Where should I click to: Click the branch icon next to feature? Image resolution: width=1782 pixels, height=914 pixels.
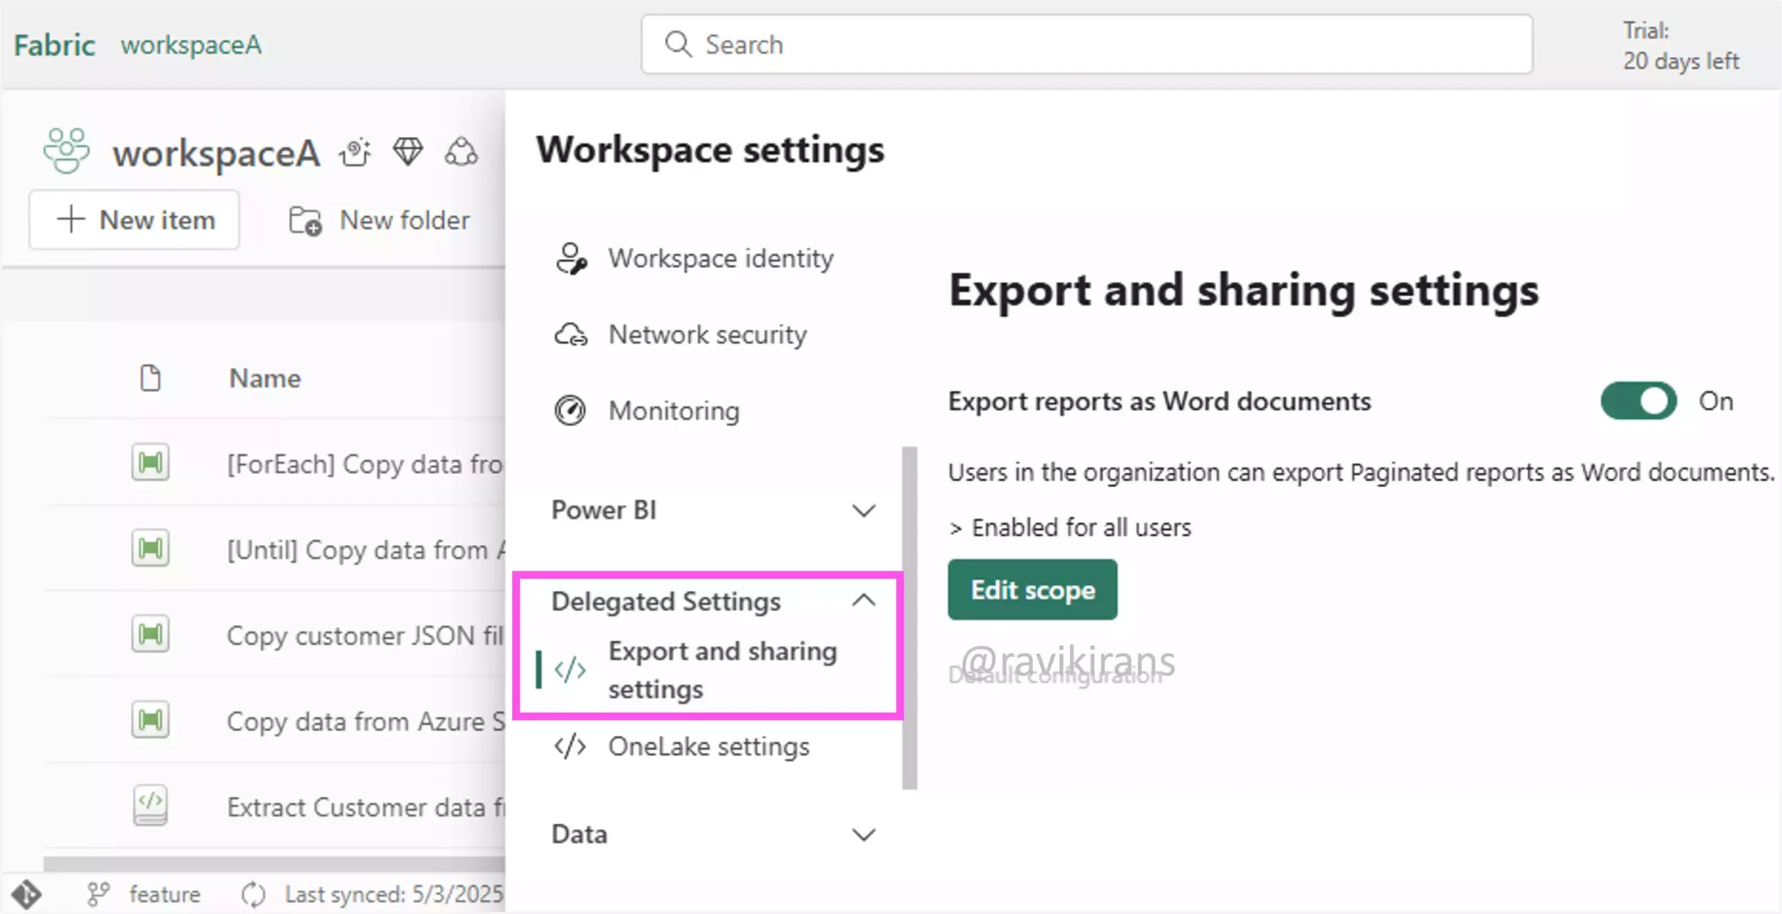[98, 895]
